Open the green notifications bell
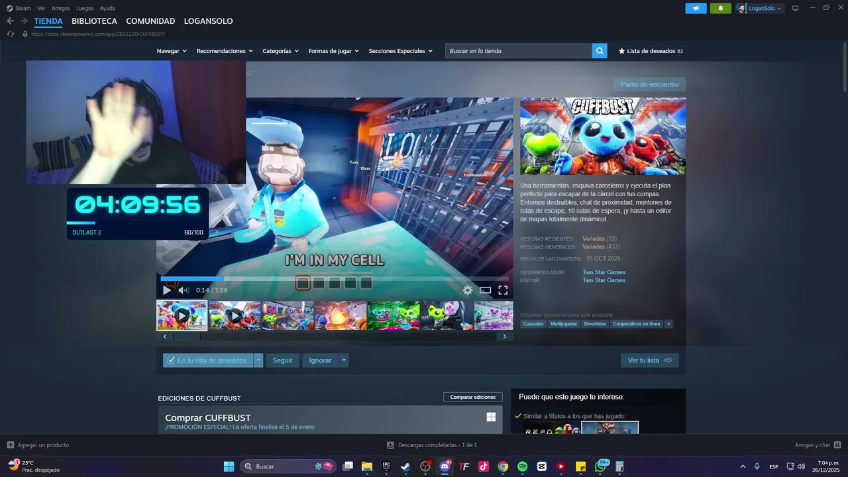Viewport: 848px width, 477px height. (721, 8)
